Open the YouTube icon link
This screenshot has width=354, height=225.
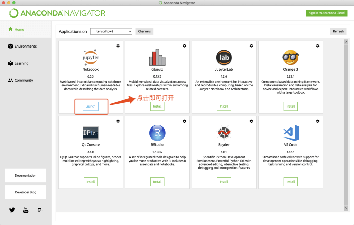pyautogui.click(x=26, y=210)
